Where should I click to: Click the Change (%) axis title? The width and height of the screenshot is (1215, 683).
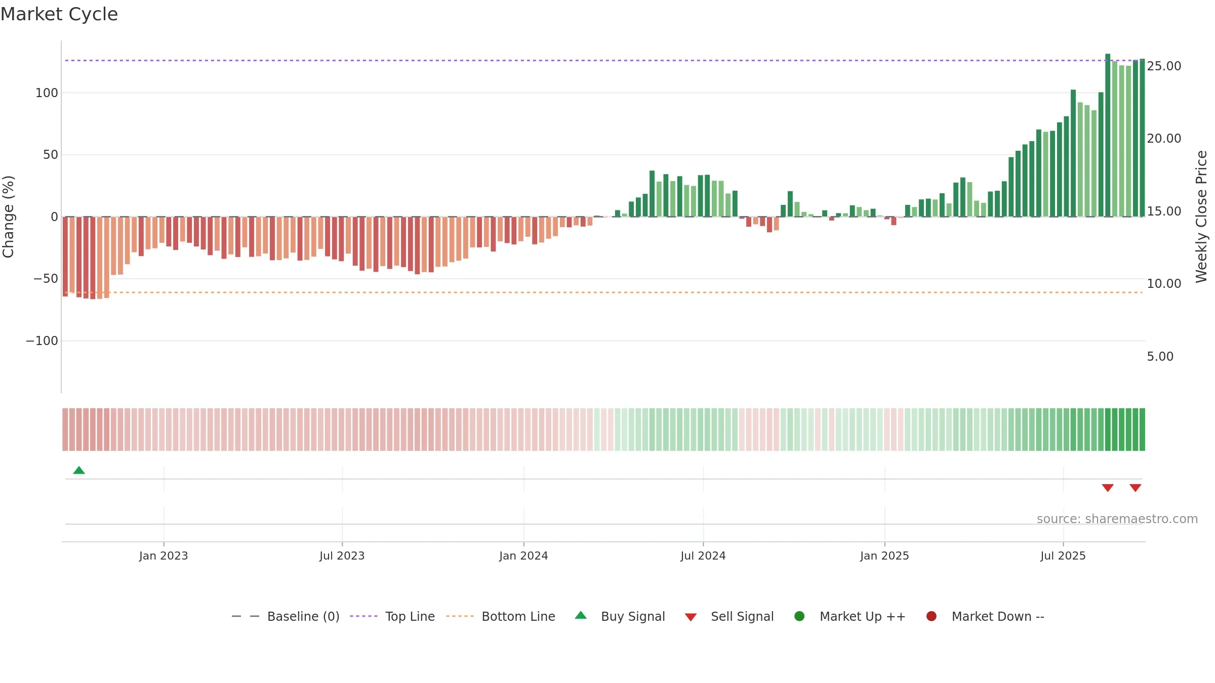click(9, 217)
